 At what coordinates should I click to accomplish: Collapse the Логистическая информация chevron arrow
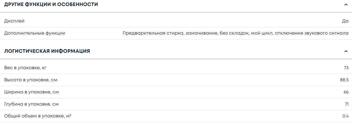click(x=346, y=51)
